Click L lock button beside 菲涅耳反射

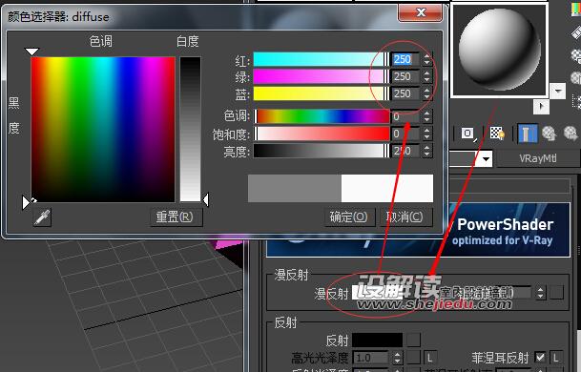click(x=556, y=358)
